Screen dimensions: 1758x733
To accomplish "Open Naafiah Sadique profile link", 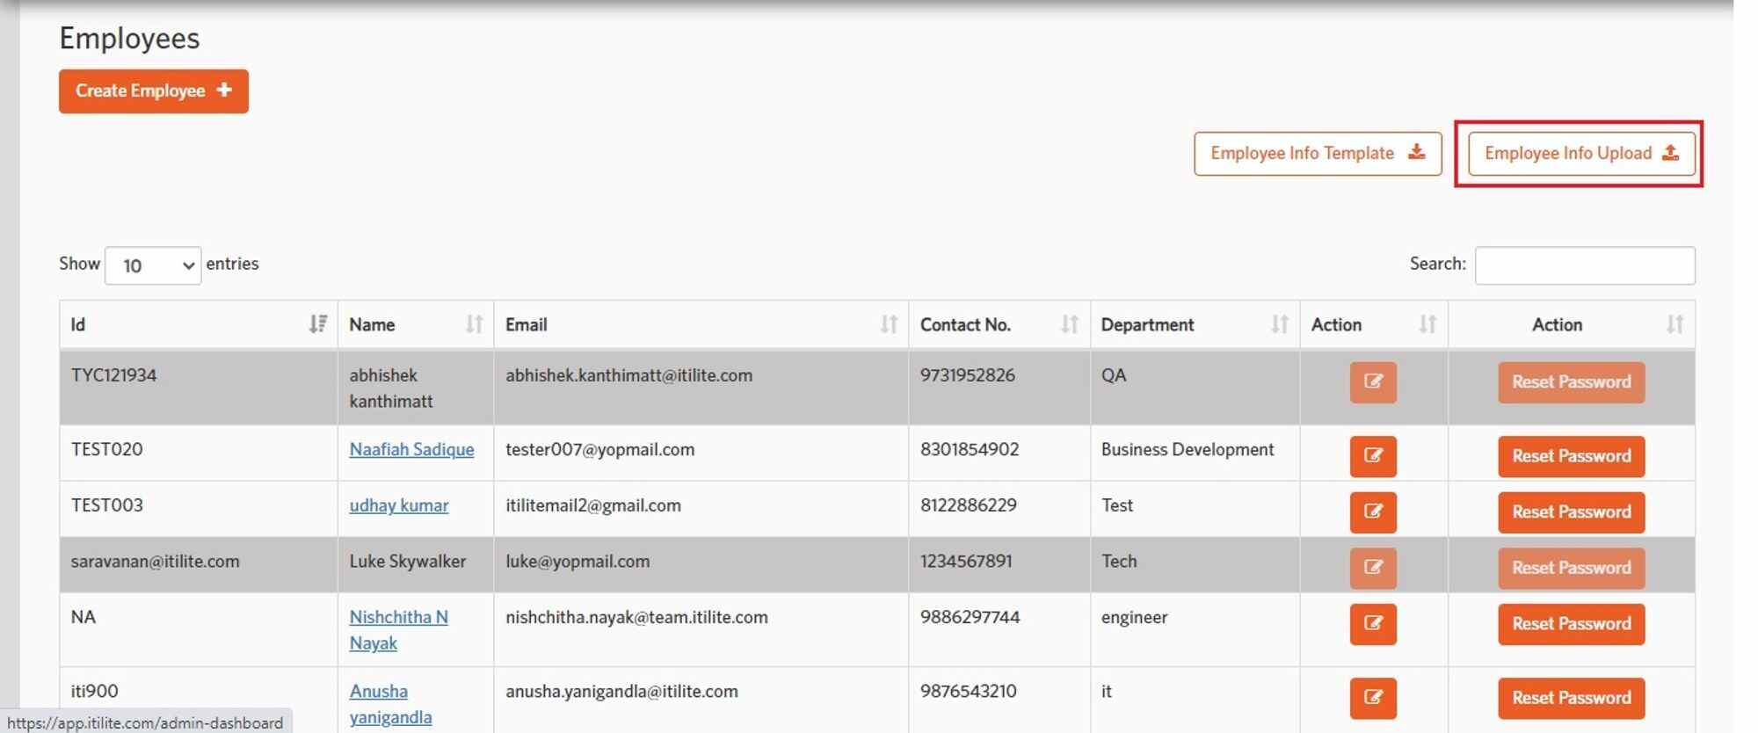I will [411, 449].
